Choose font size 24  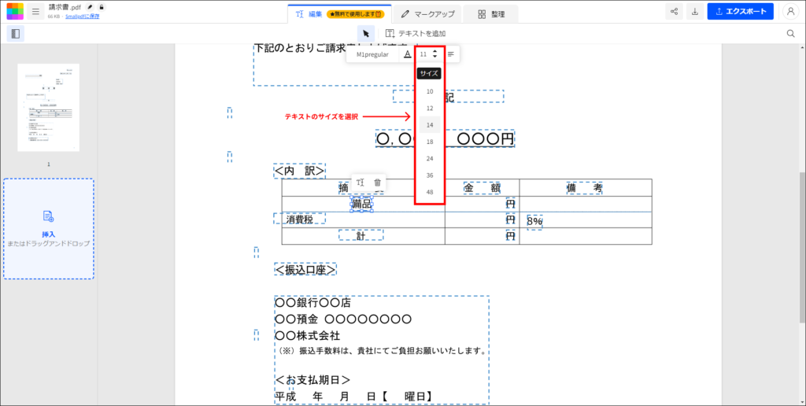click(x=430, y=158)
